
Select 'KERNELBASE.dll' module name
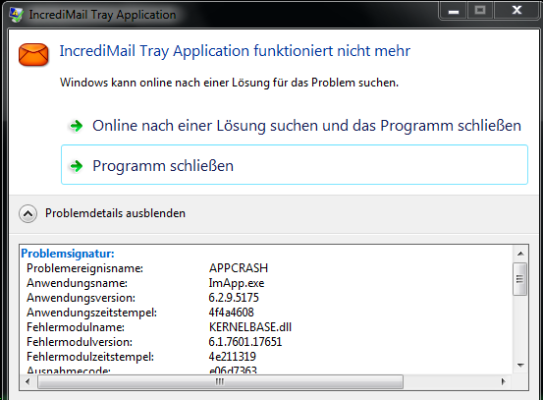[x=250, y=327]
